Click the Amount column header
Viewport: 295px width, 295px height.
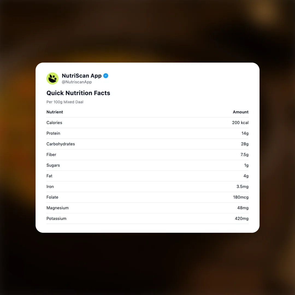pyautogui.click(x=240, y=112)
